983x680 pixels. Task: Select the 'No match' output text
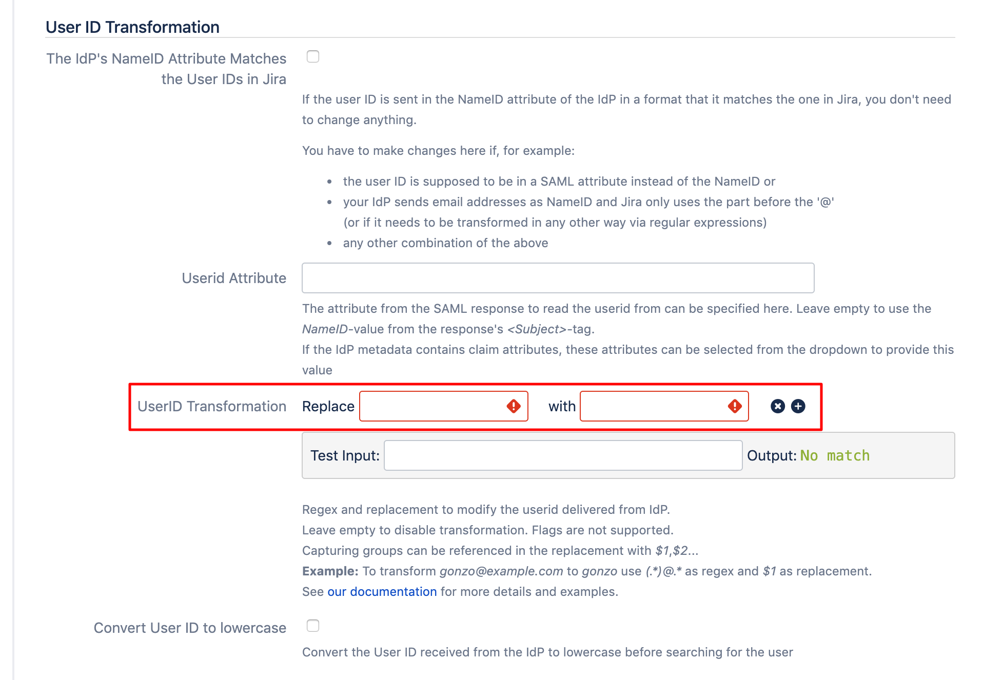[x=835, y=455]
